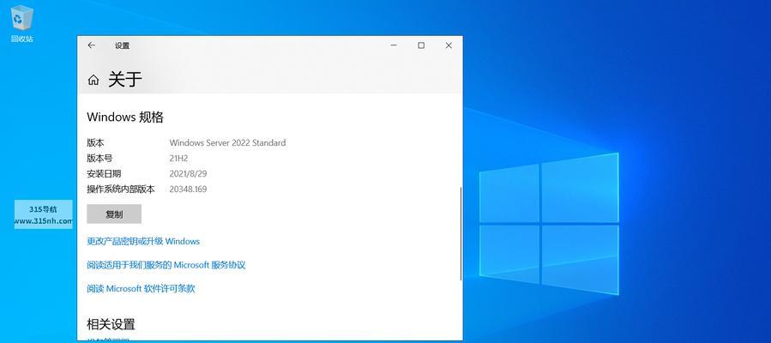The height and width of the screenshot is (343, 771).
Task: Return to Settings home via house icon
Action: pos(93,80)
